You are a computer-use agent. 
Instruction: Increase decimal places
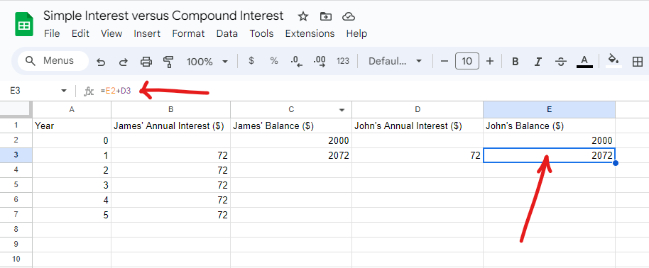tap(320, 62)
